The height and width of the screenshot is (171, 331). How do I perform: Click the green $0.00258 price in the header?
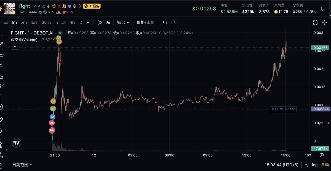coord(204,9)
